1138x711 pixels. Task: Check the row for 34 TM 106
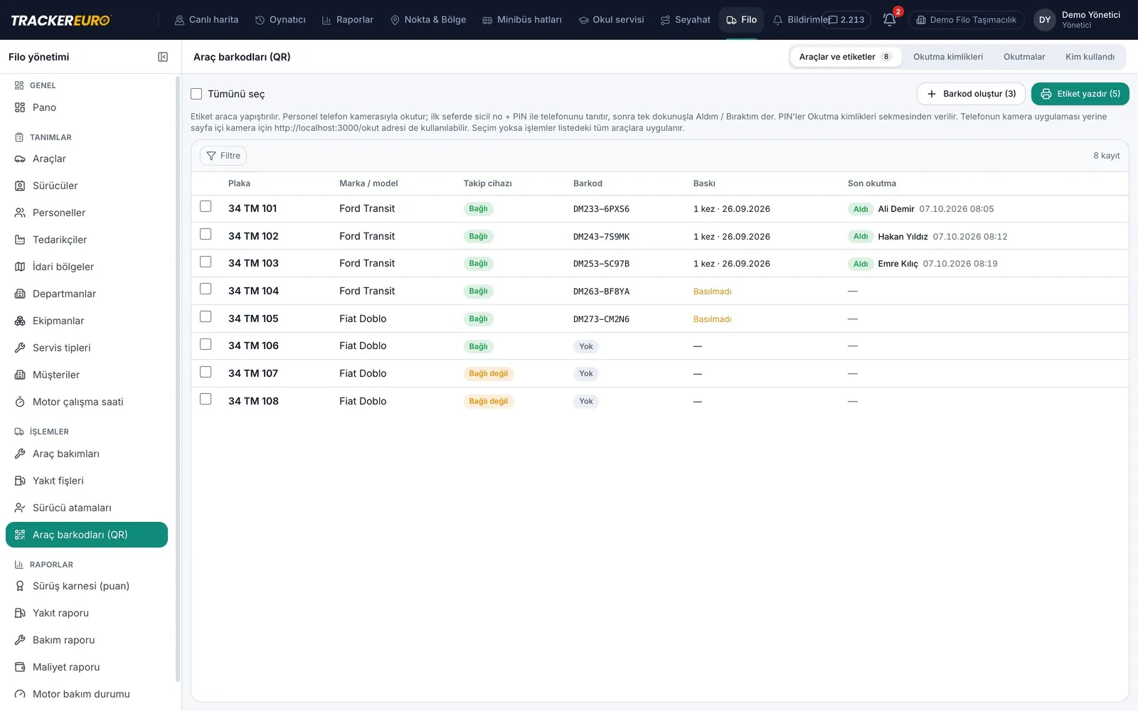click(x=206, y=344)
